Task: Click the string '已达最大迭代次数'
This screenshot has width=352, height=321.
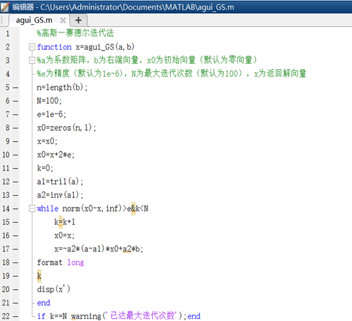Action: coord(142,315)
